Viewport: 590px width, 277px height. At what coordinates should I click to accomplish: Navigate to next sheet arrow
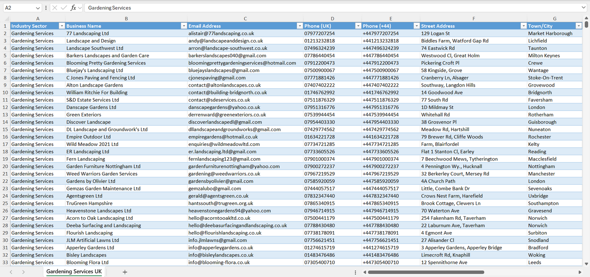pos(23,272)
